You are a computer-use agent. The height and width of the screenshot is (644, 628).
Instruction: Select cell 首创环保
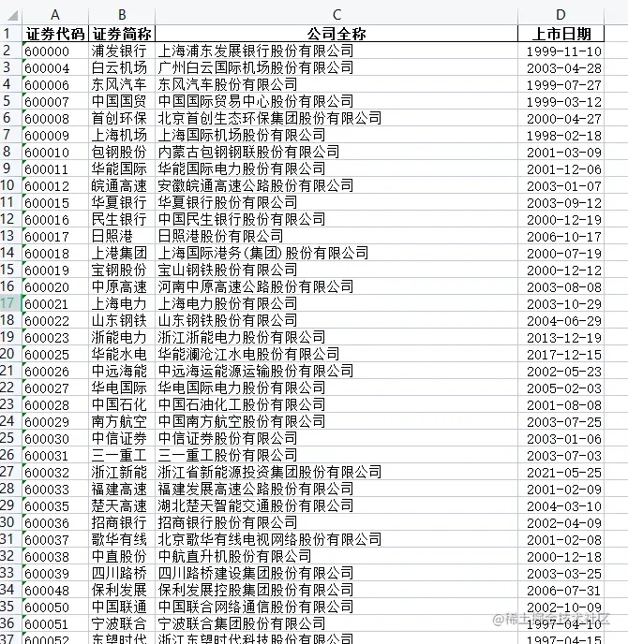pyautogui.click(x=122, y=118)
